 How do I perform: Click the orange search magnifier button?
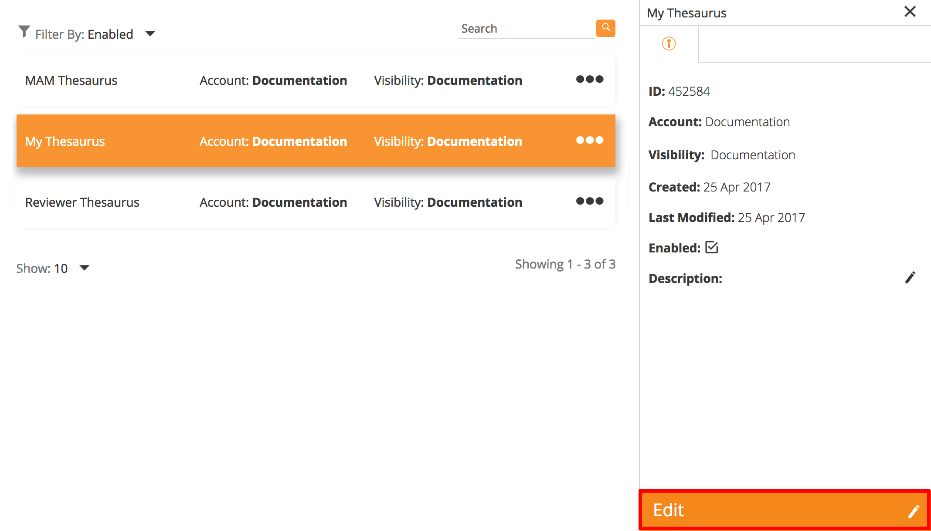click(605, 28)
